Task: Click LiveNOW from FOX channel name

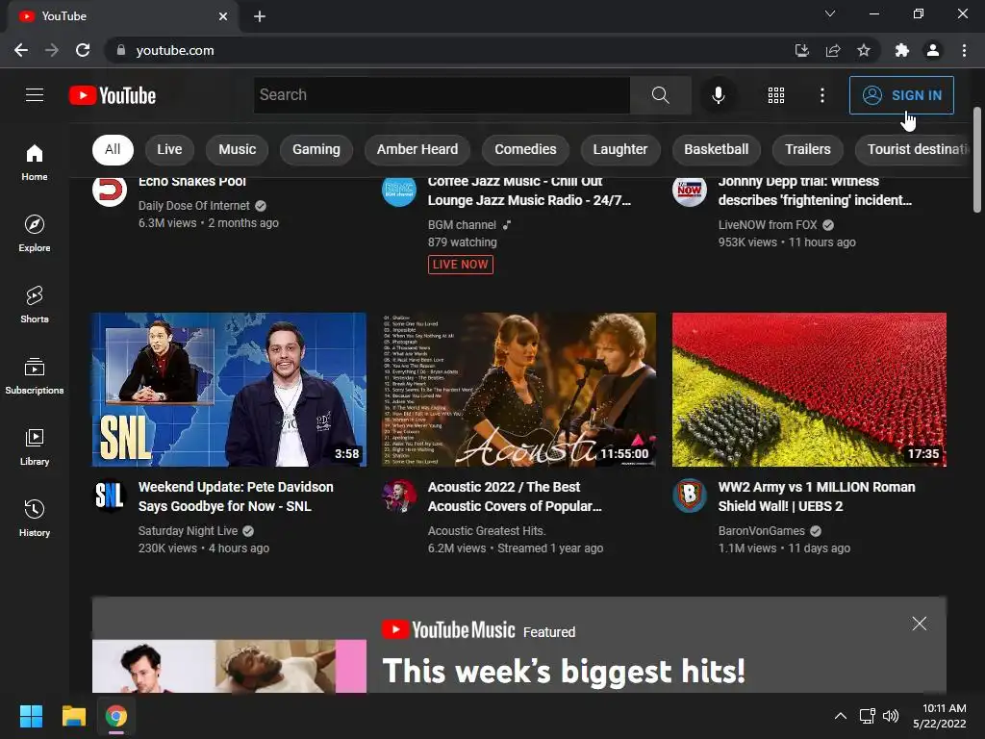Action: pos(768,225)
